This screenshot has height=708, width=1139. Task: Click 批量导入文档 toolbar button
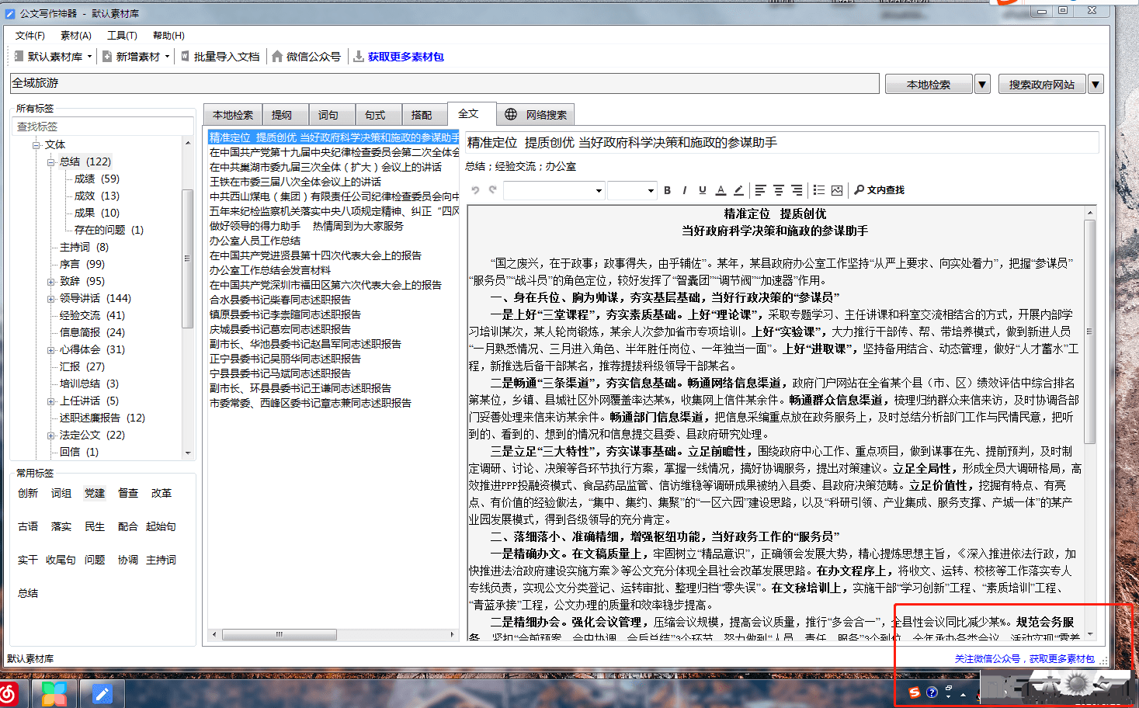point(221,57)
